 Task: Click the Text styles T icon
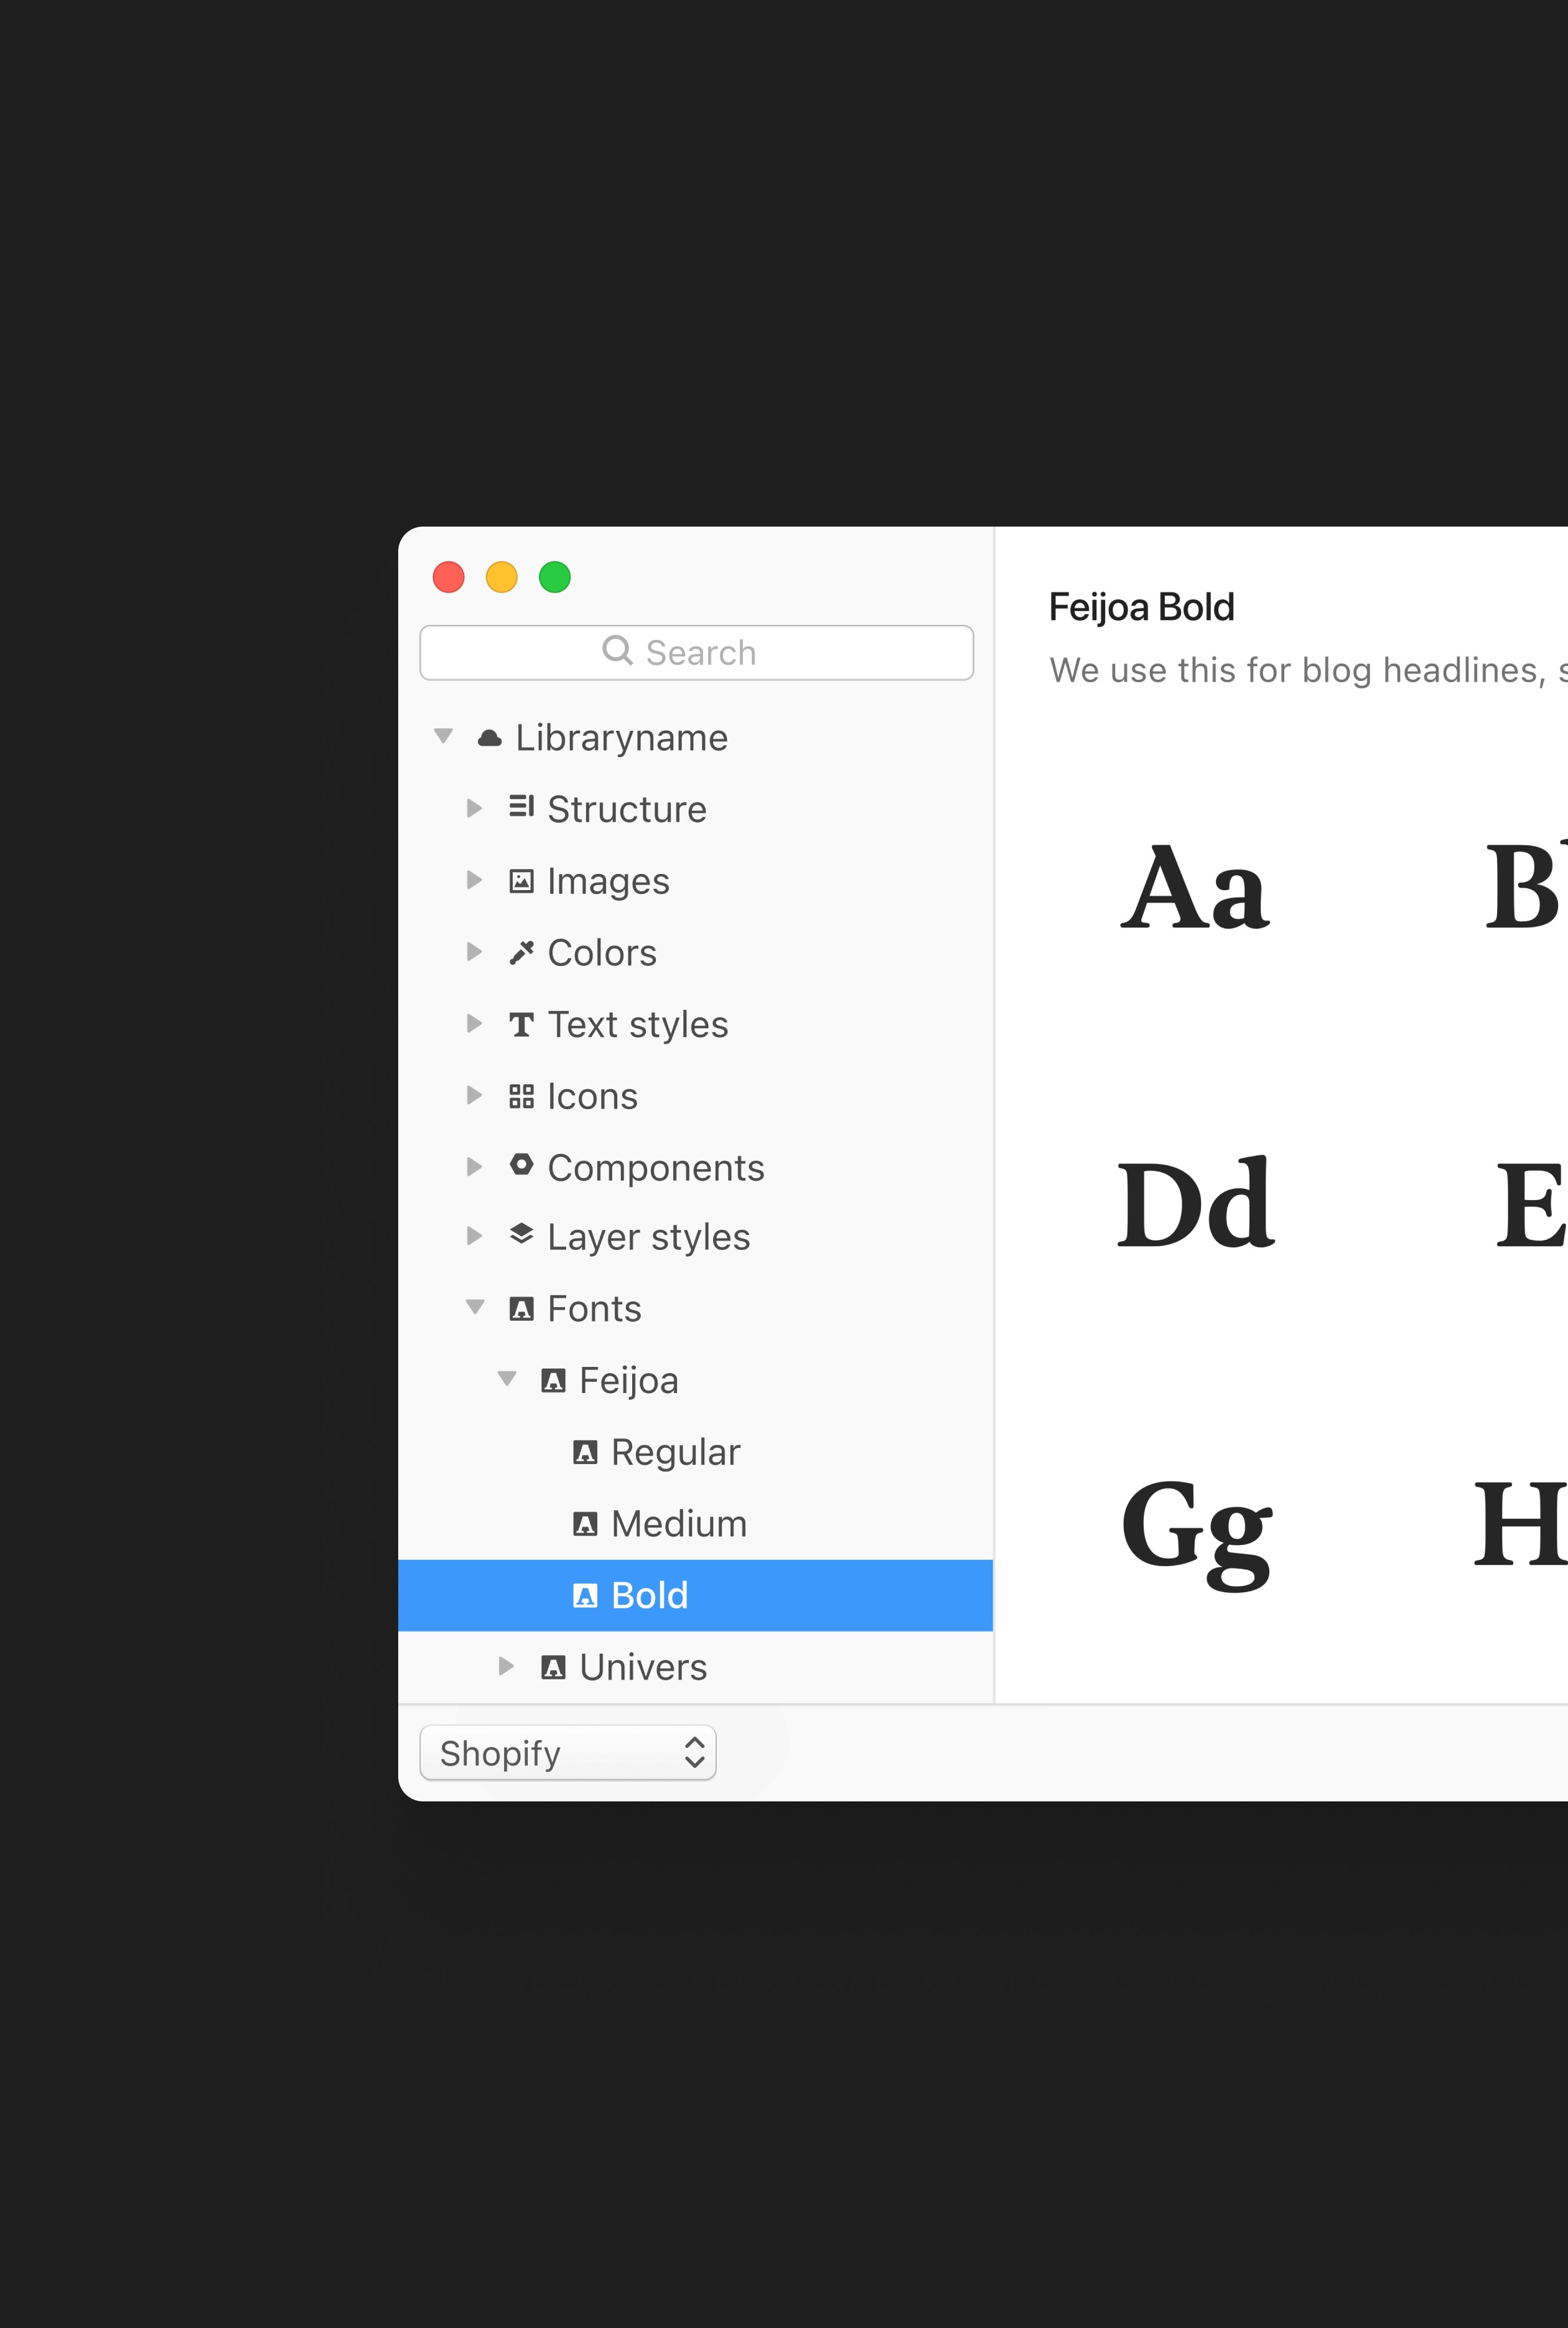pos(521,1025)
